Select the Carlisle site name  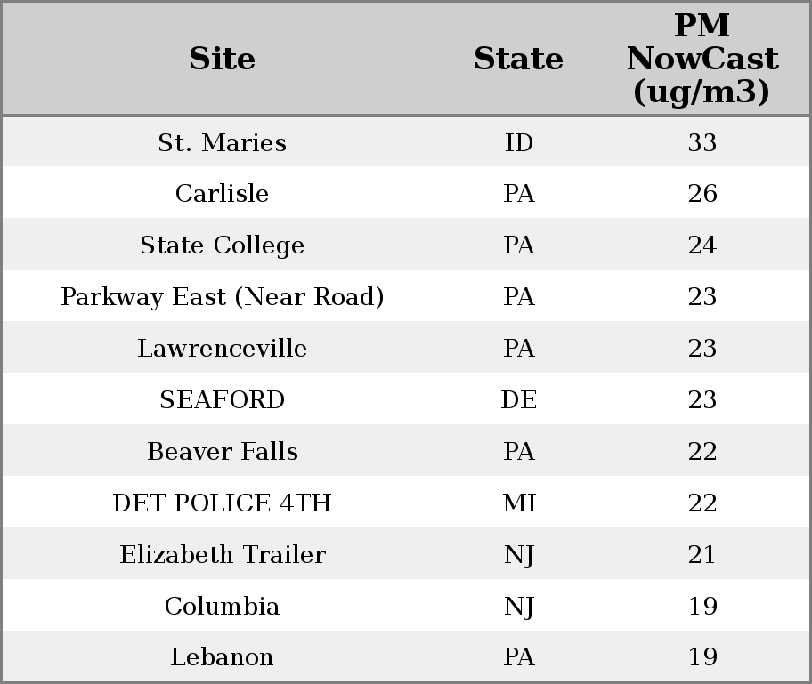click(222, 194)
